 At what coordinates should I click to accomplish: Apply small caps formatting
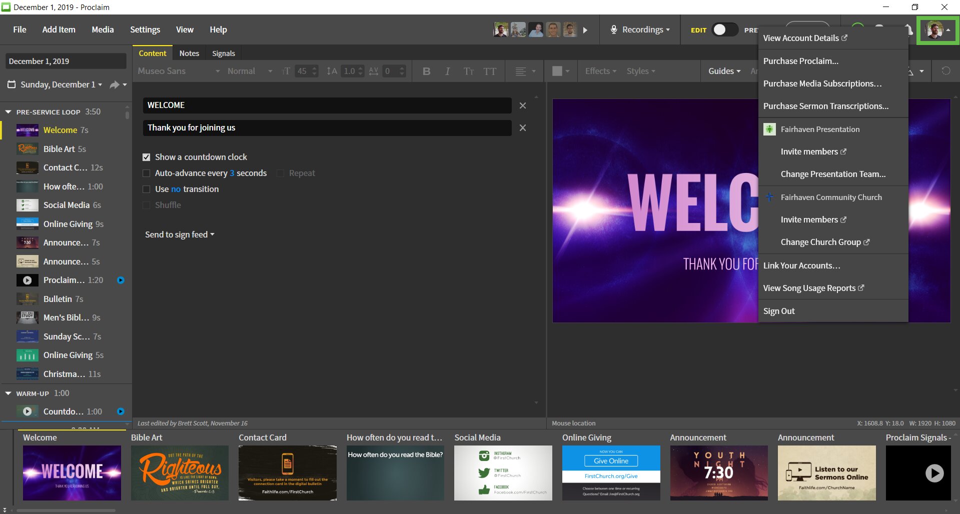coord(468,71)
